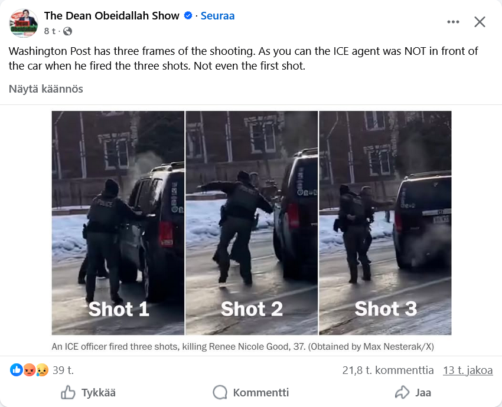Viewport: 502px width, 407px height.
Task: Open The Dean Obeidallah Show profile picture
Action: coord(24,24)
